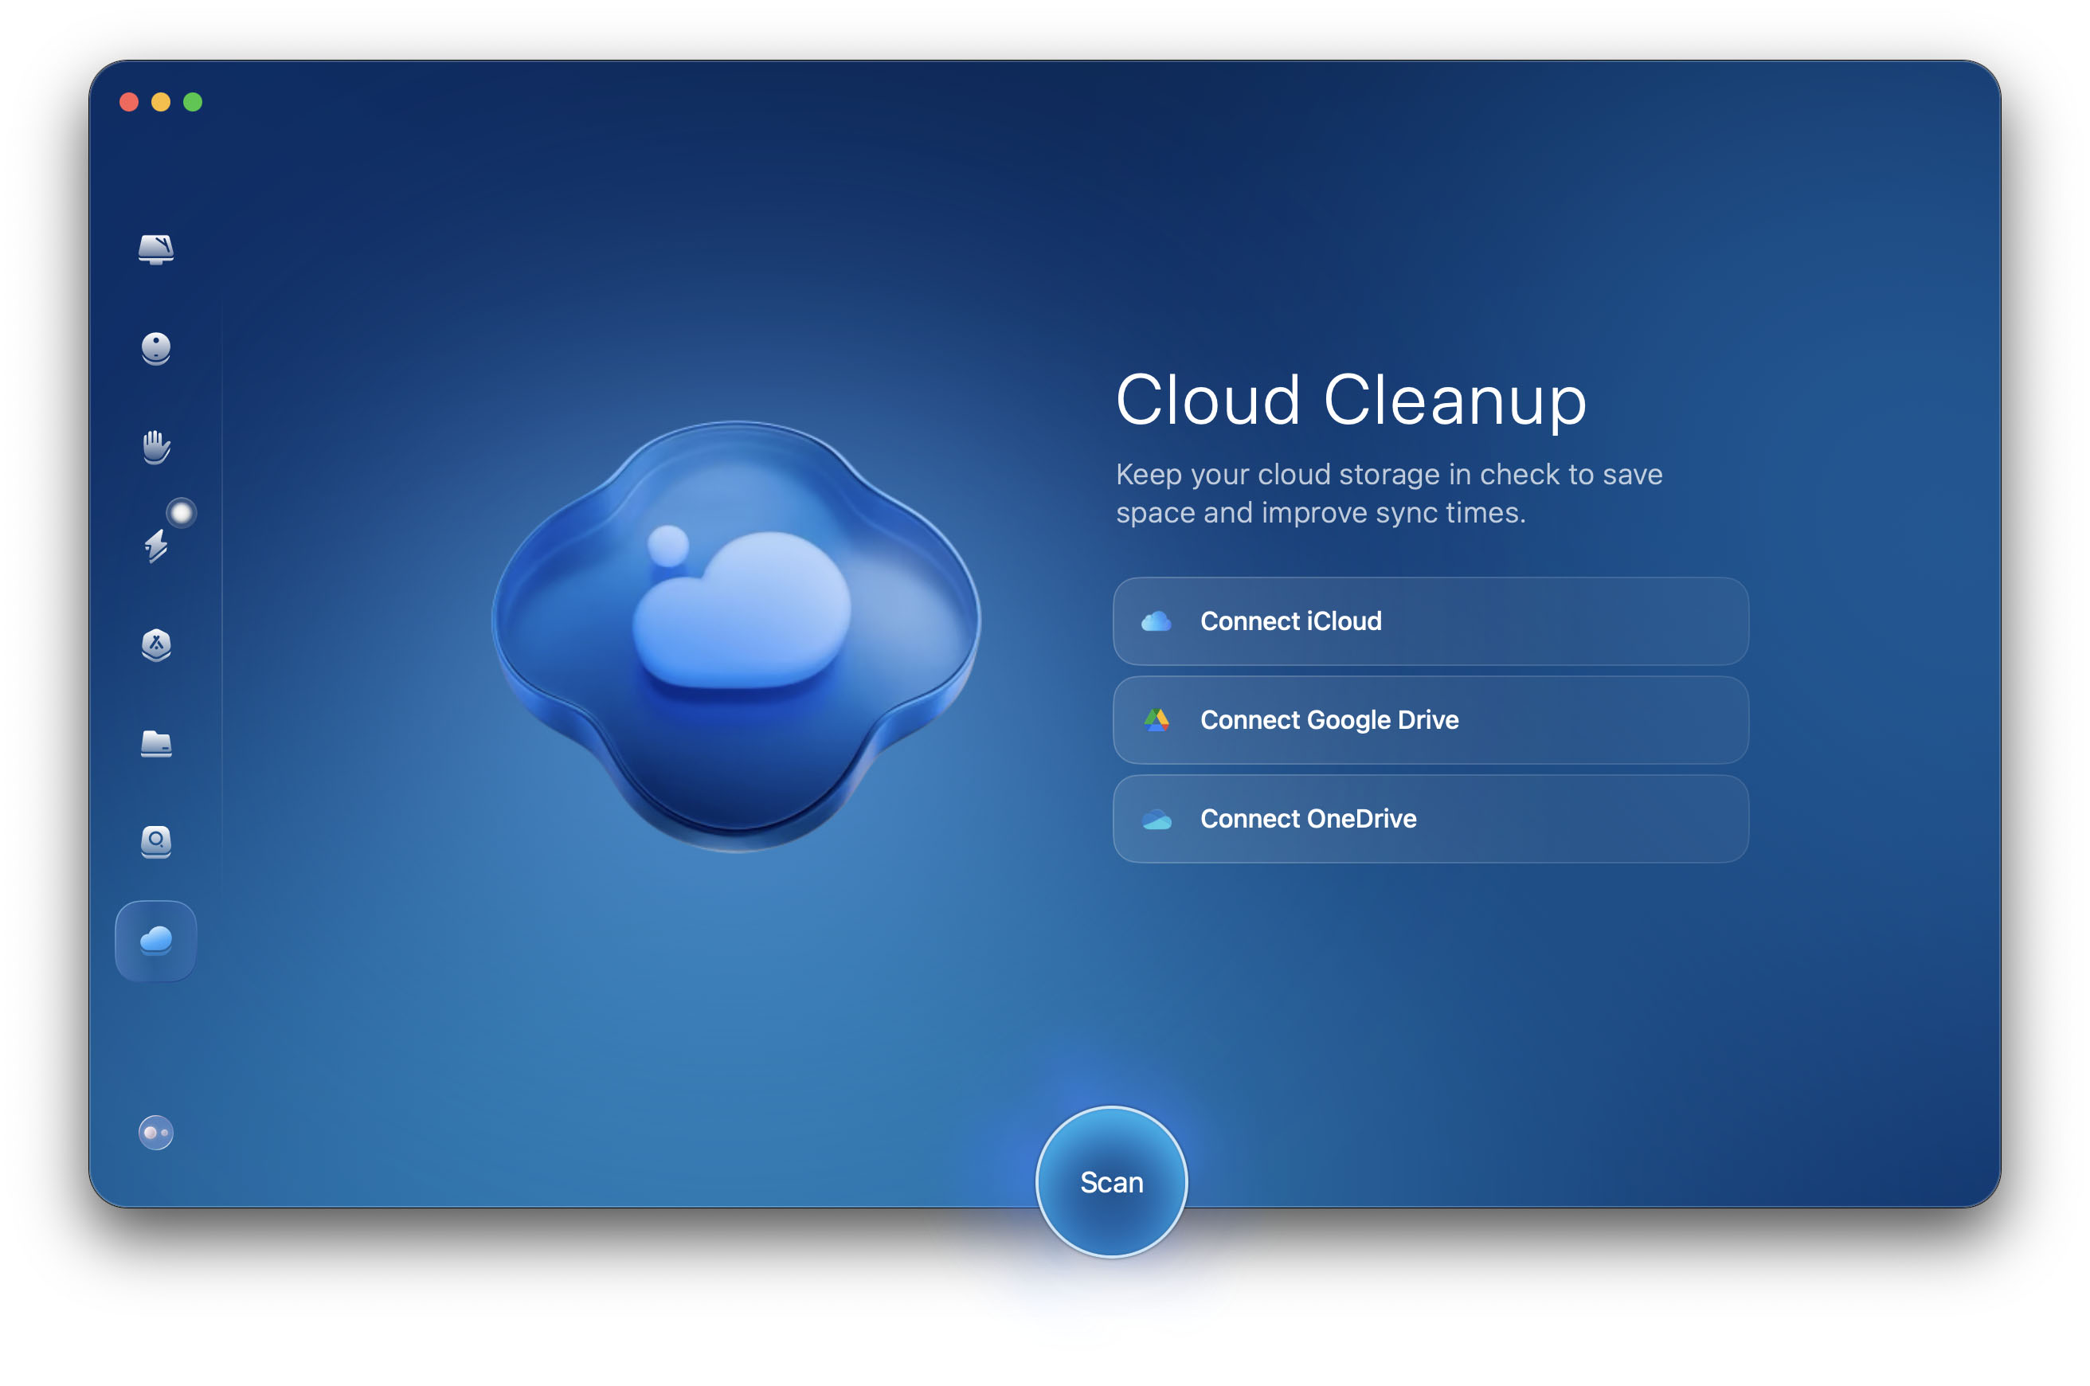Select the Cloud Cleanup icon
This screenshot has width=2090, height=1386.
[155, 942]
